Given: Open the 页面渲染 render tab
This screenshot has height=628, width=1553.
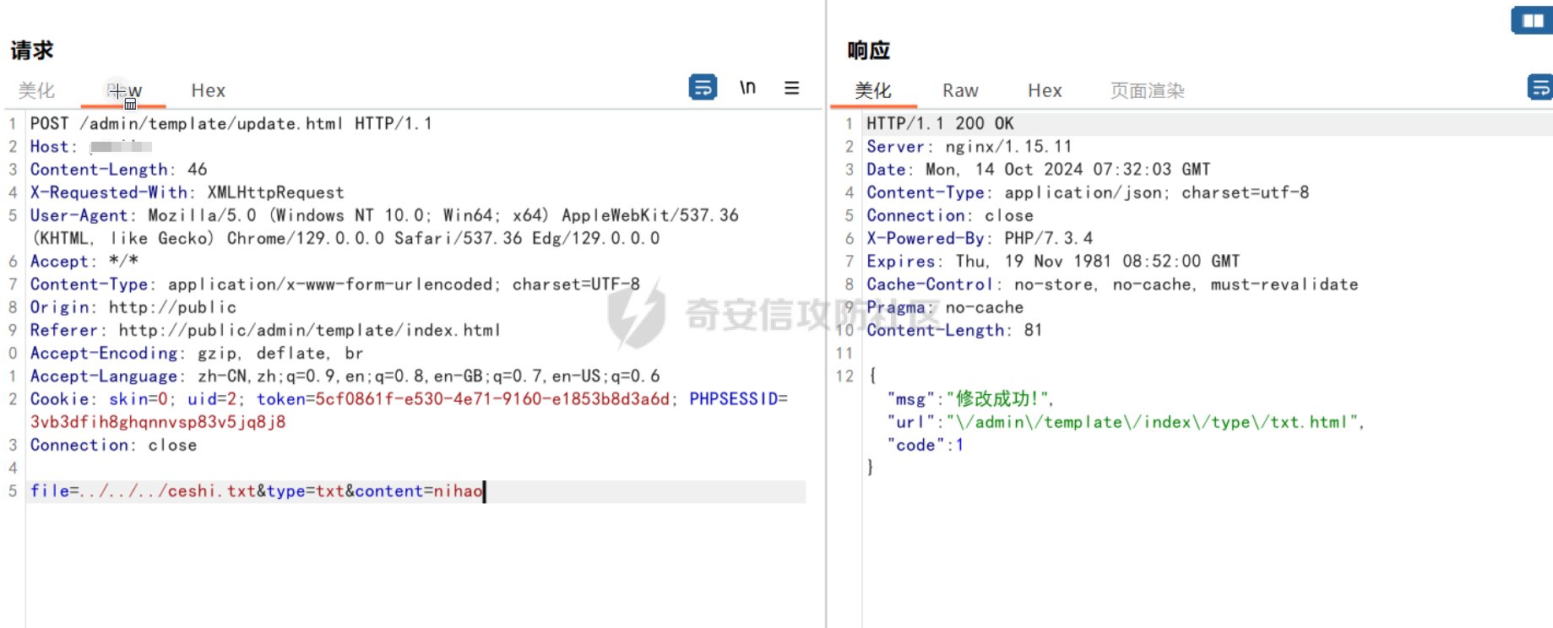Looking at the screenshot, I should [1148, 90].
